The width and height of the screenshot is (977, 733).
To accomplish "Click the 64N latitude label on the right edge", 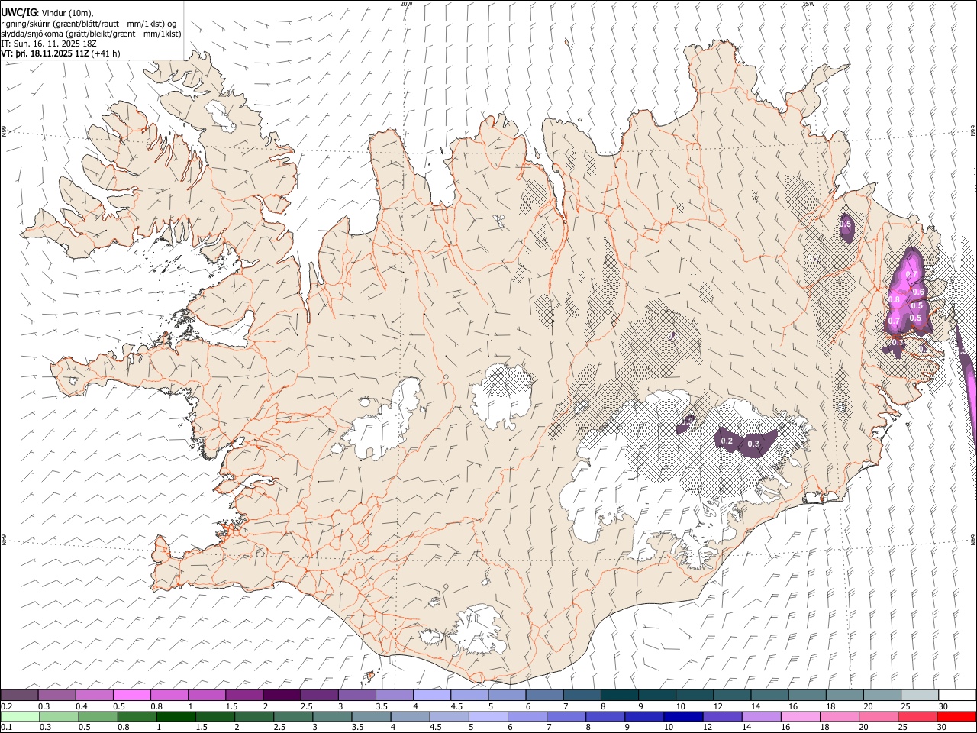I will click(973, 539).
